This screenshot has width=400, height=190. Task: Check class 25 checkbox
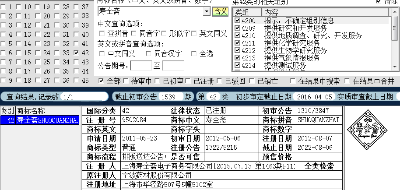(38, 62)
